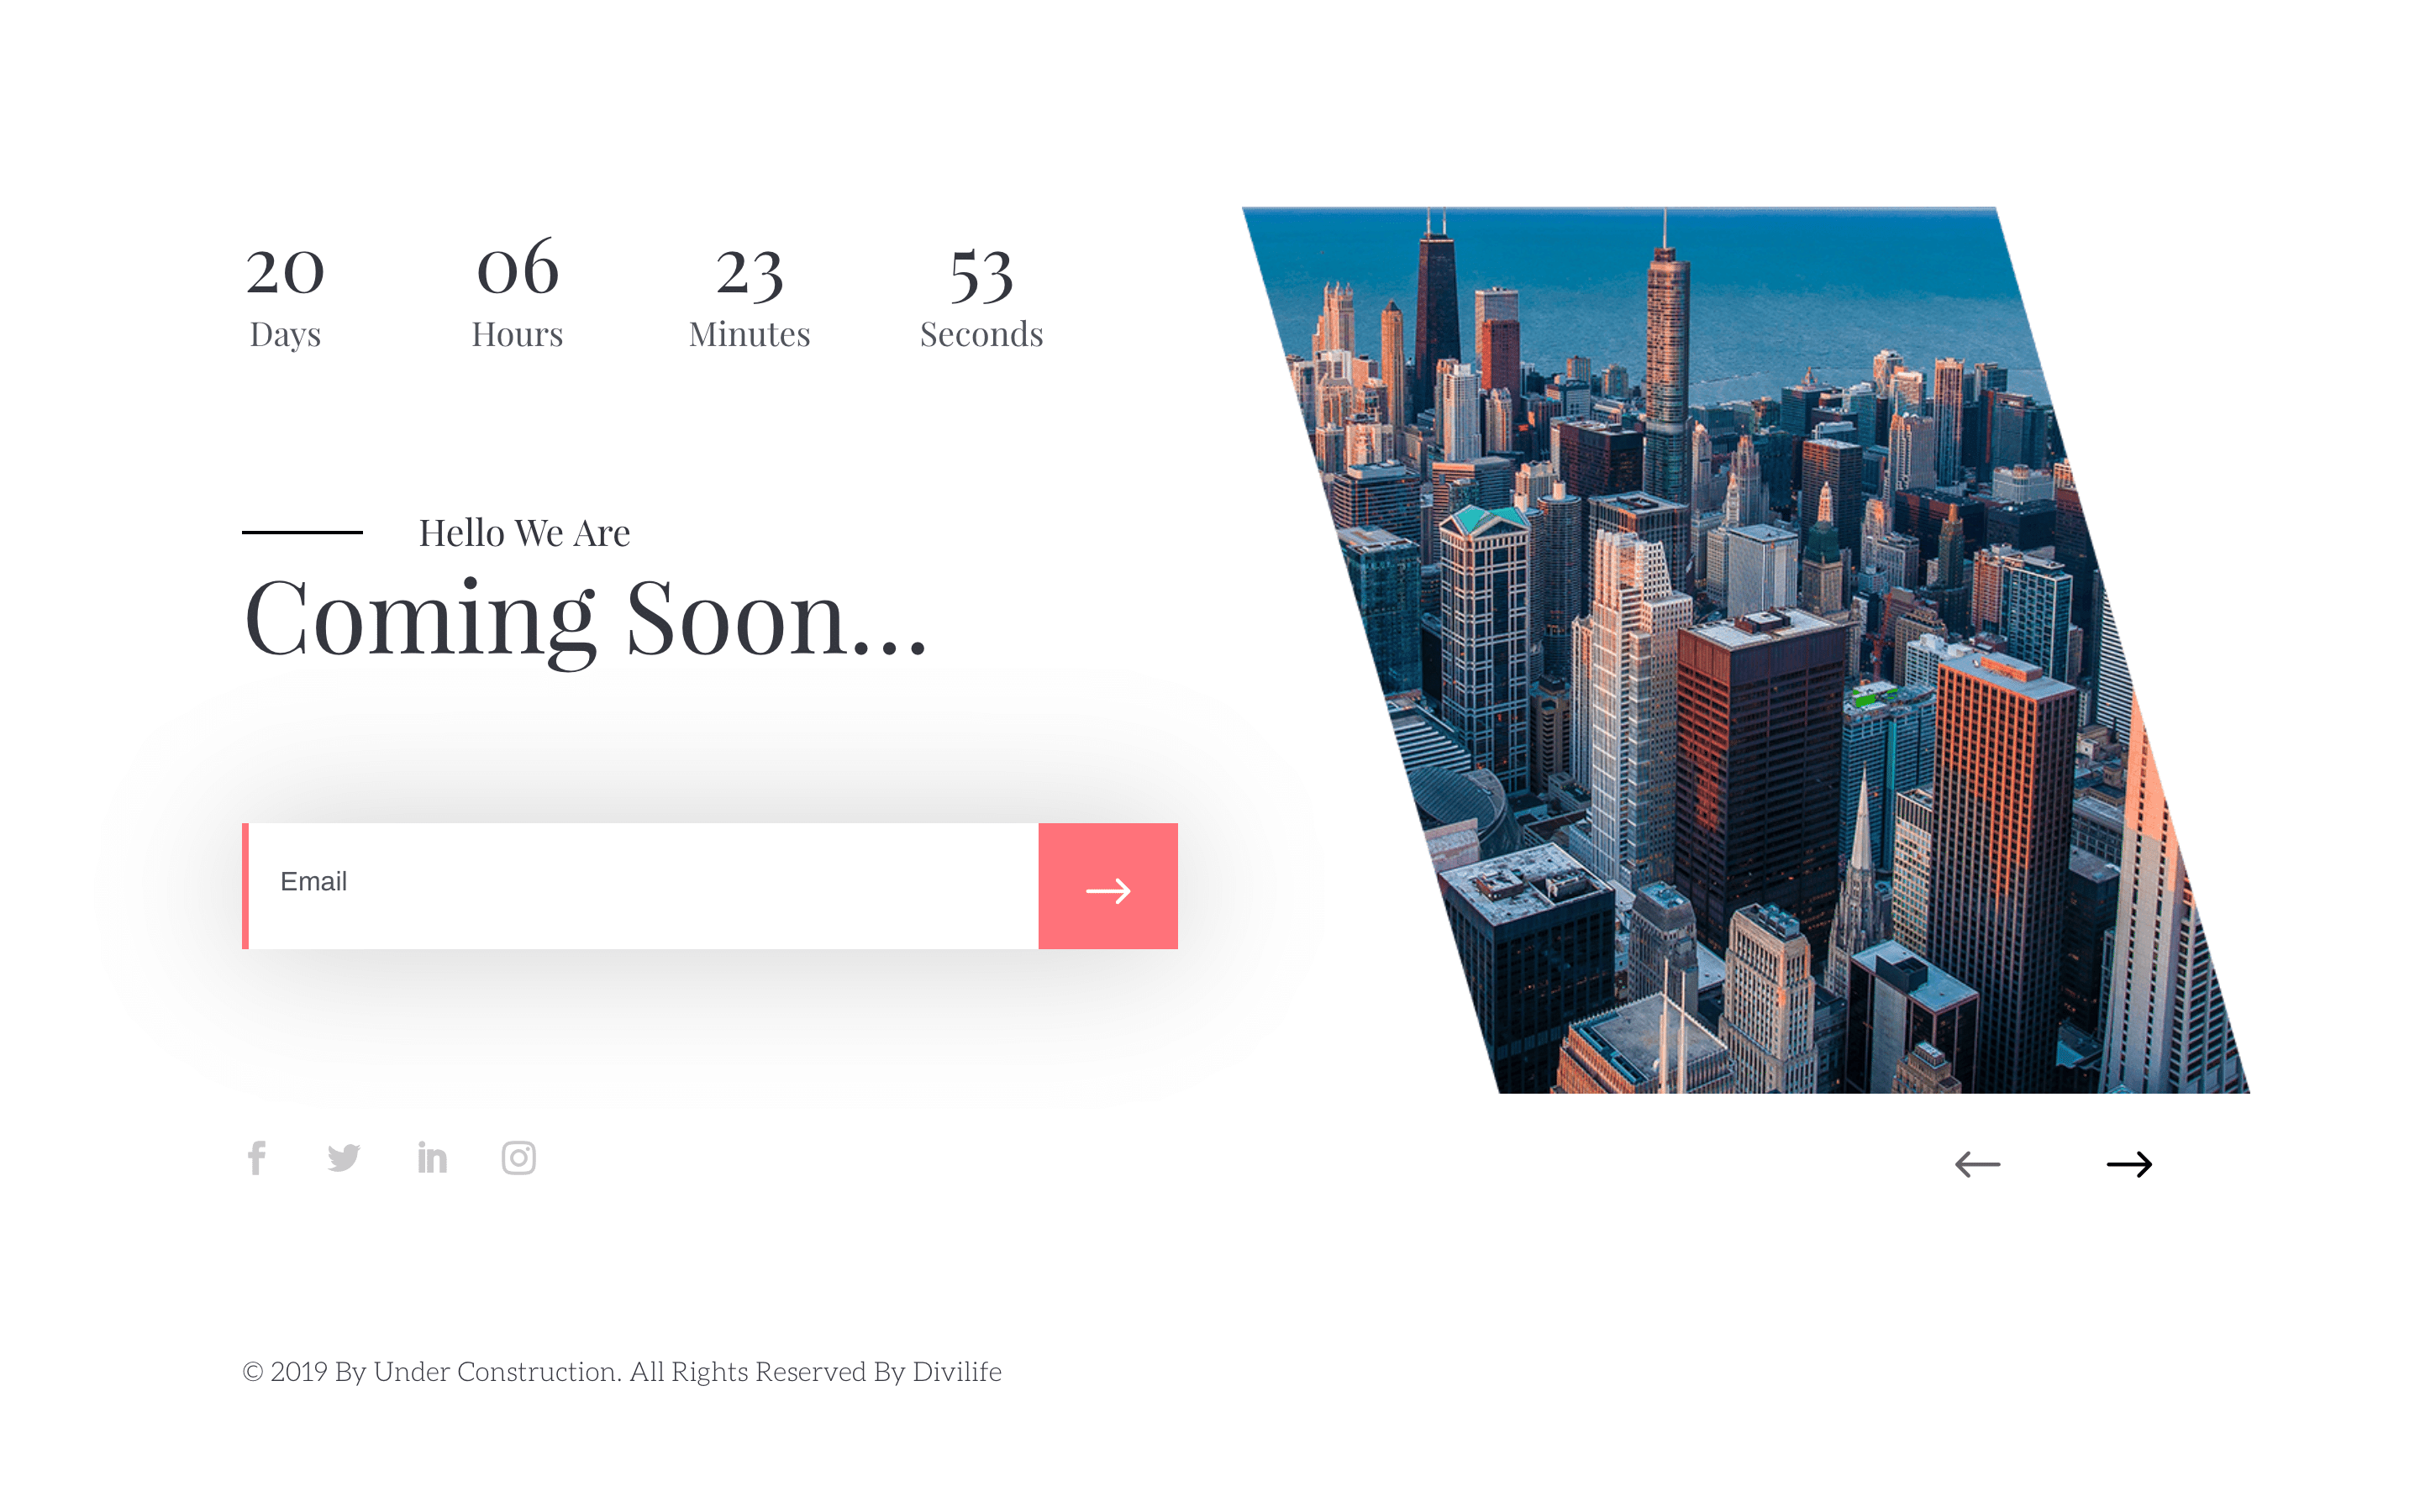2420x1512 pixels.
Task: Click the Twitter social media icon
Action: point(343,1157)
